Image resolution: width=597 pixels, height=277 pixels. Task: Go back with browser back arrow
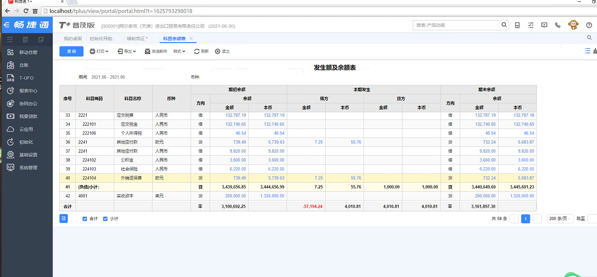[x=7, y=11]
